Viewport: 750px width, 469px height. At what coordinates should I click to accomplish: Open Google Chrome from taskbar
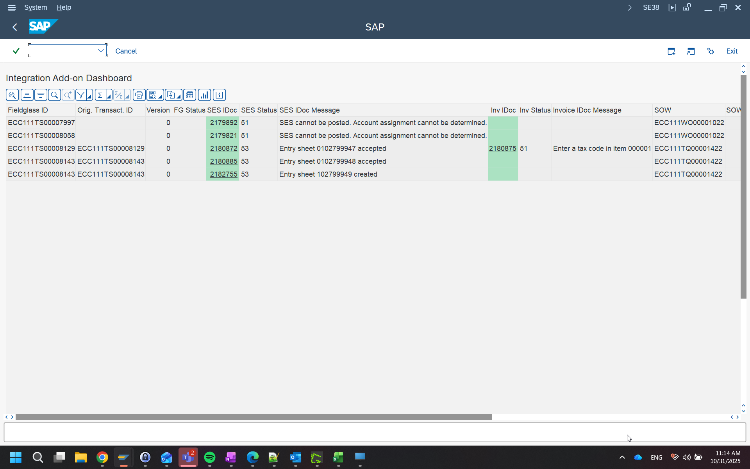tap(102, 457)
